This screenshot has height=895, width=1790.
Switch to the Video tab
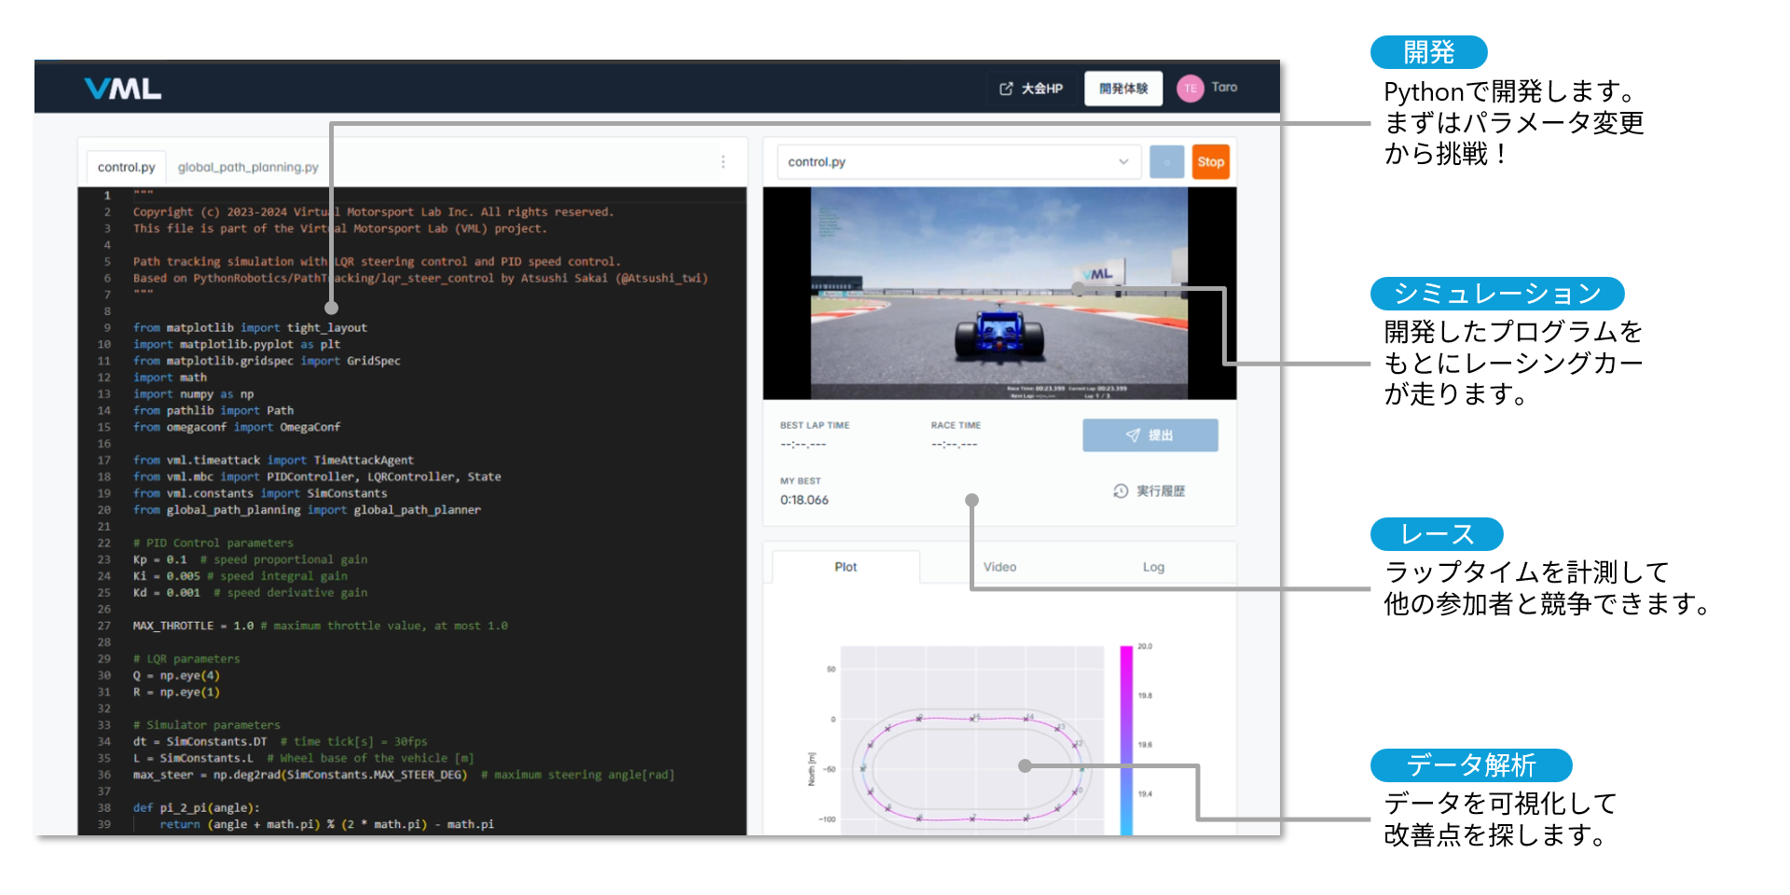(999, 567)
